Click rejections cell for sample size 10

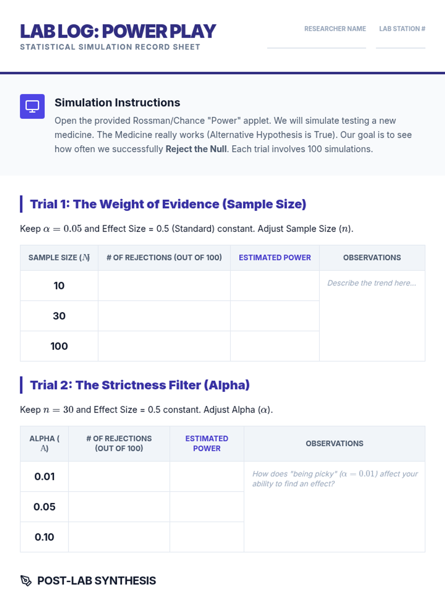click(164, 286)
